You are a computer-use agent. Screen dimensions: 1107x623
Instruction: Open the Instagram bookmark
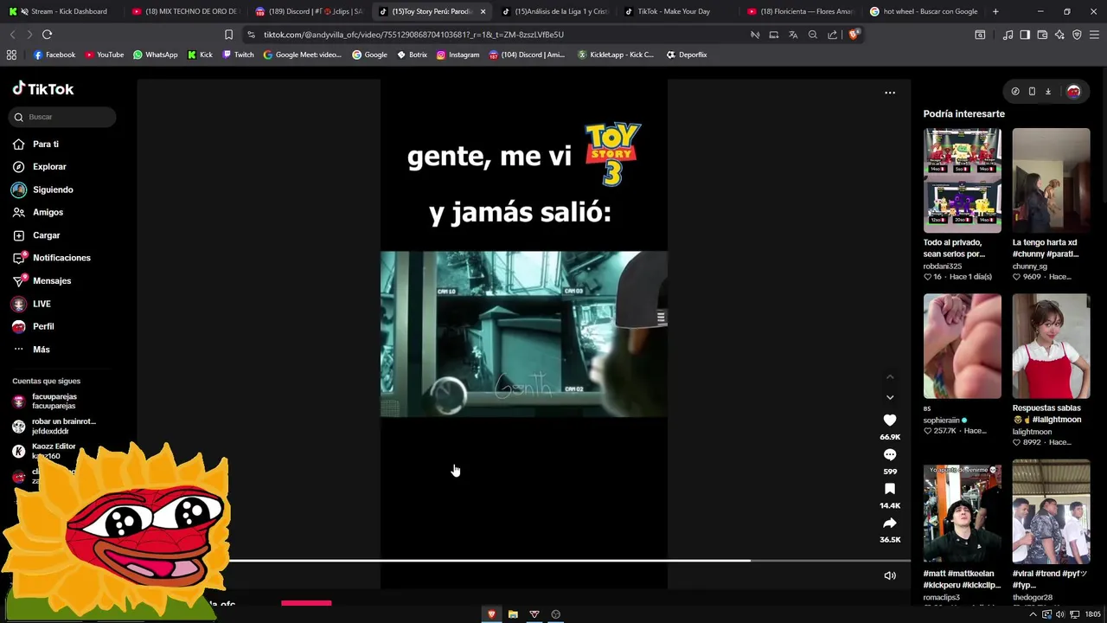point(458,55)
